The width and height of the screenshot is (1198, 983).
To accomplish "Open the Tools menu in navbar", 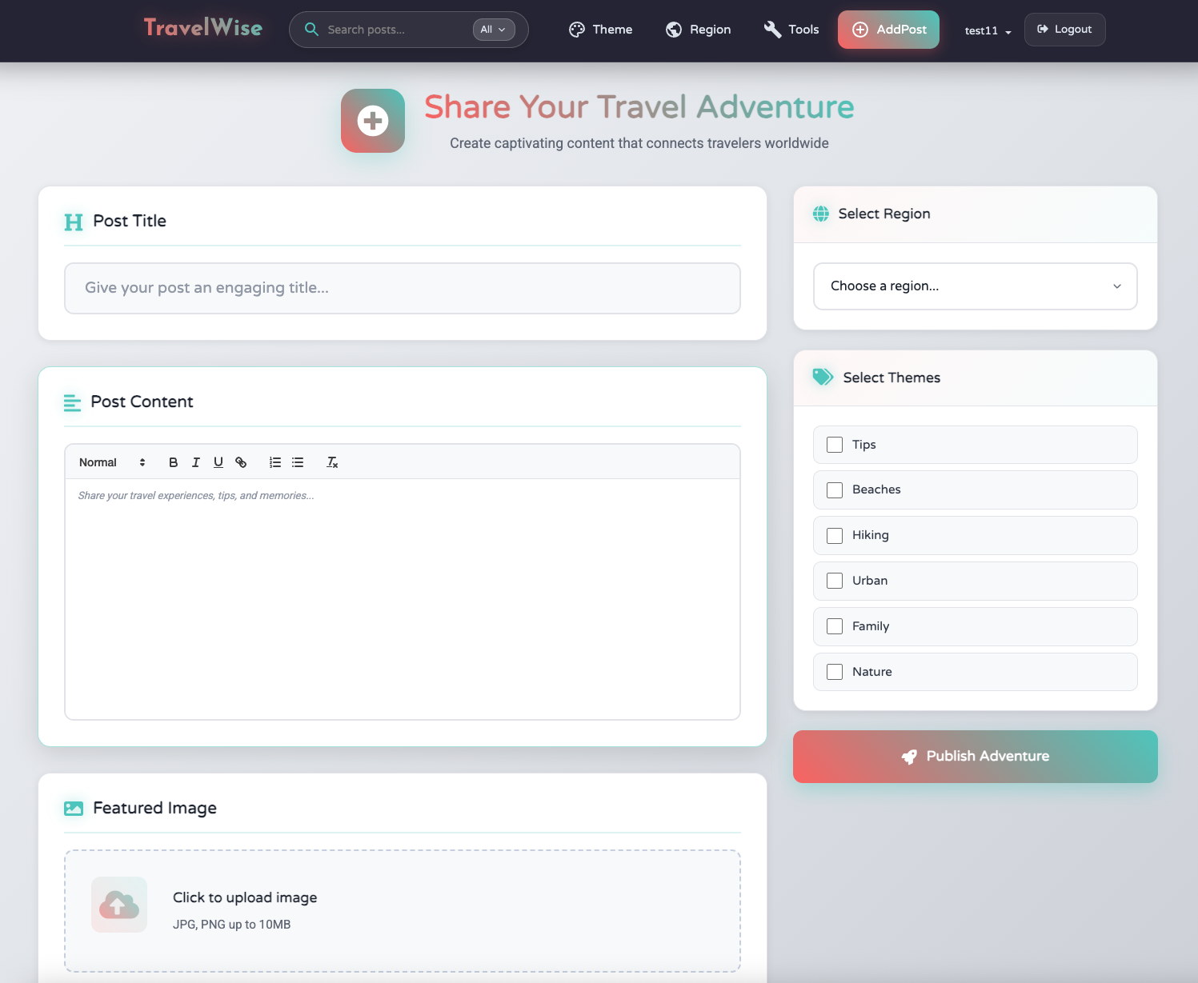I will click(791, 30).
